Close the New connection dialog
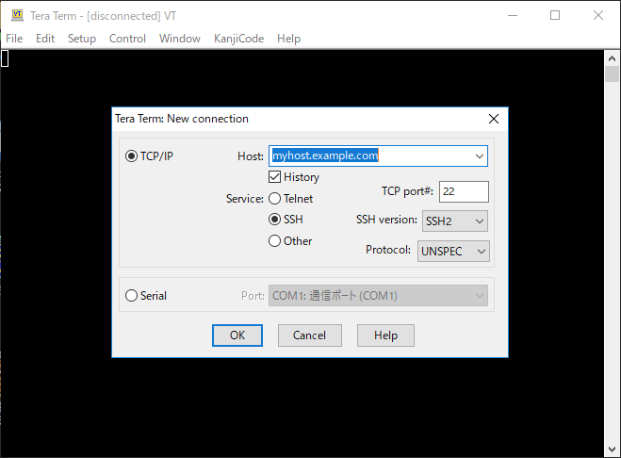Image resolution: width=621 pixels, height=458 pixels. (494, 119)
